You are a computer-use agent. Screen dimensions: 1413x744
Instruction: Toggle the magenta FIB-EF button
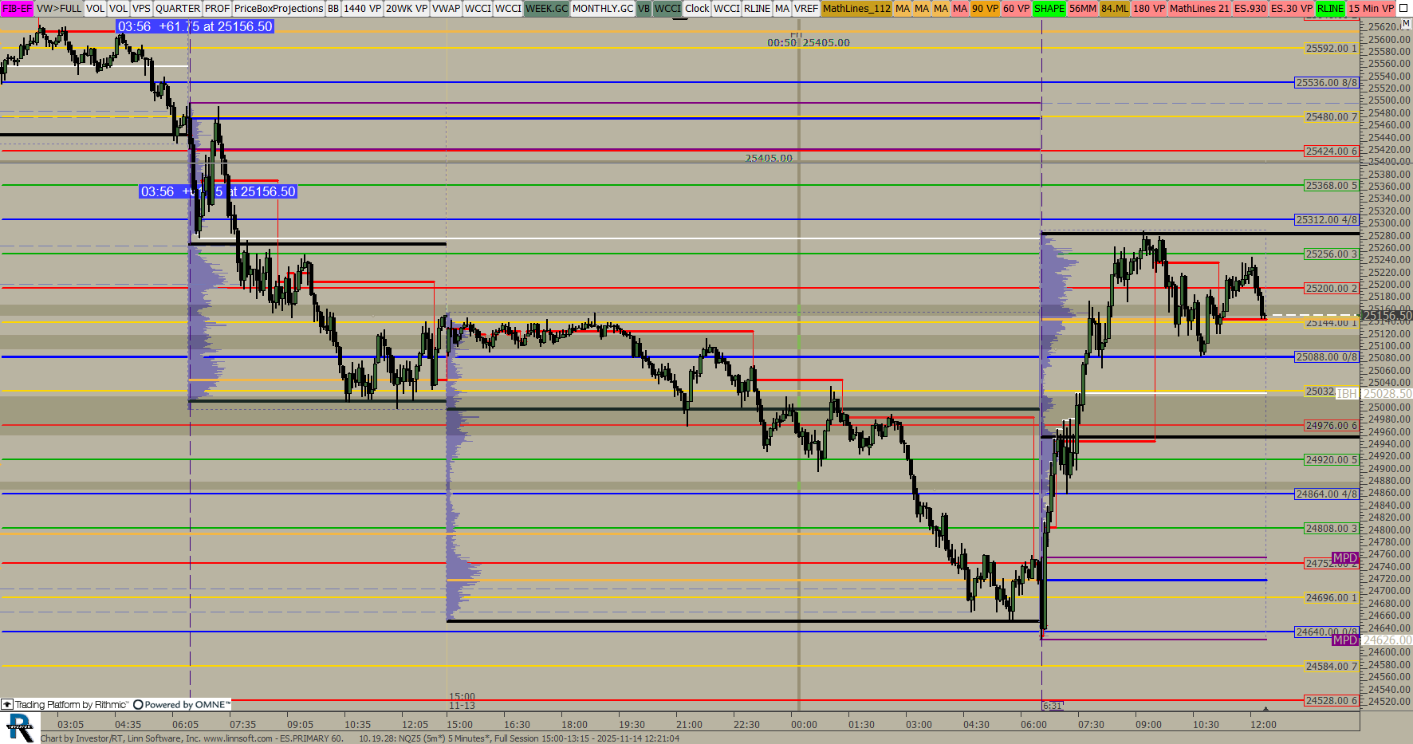point(17,8)
